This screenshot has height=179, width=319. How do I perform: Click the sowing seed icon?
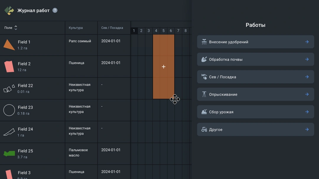(204, 77)
